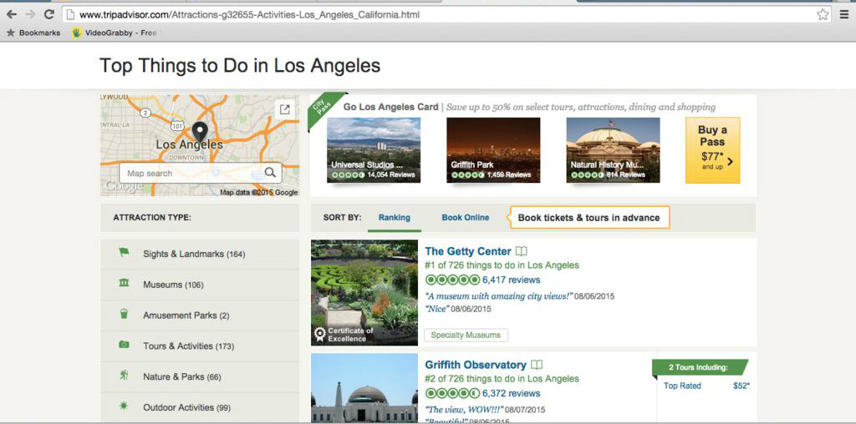Click the building icon beside Museums
This screenshot has height=424, width=856.
click(x=124, y=283)
